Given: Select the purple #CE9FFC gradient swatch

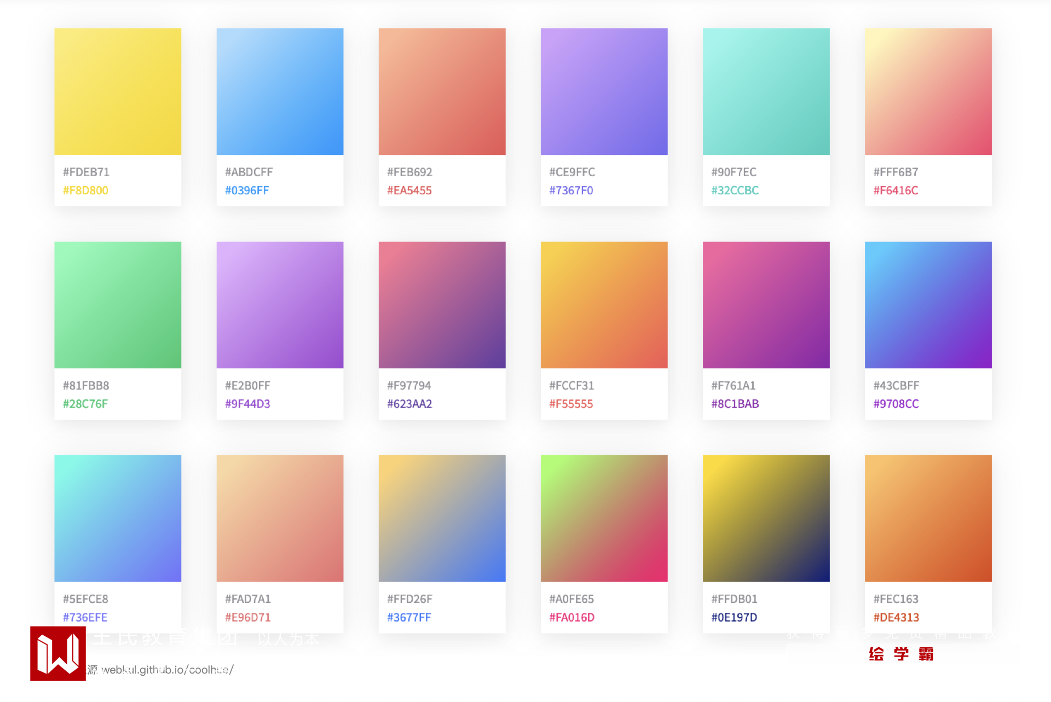Looking at the screenshot, I should [x=604, y=91].
